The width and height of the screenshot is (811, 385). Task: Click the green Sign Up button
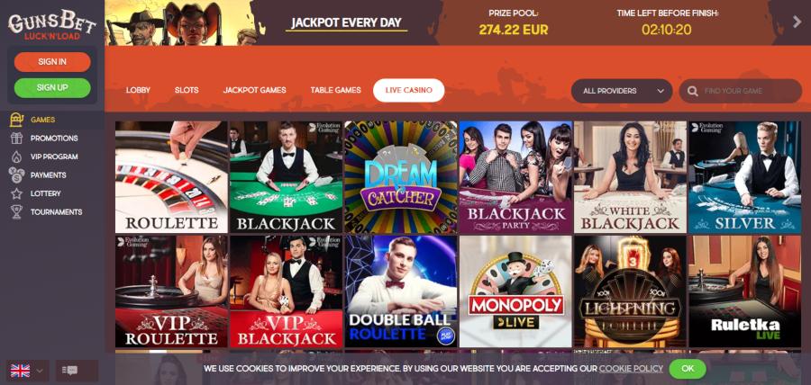point(52,88)
